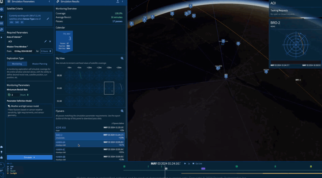Open the 6 Hours duration dropdown
This screenshot has height=178, width=322.
(x=46, y=51)
